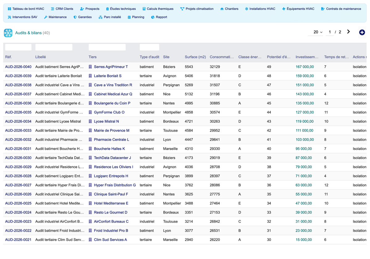Click the Planning calendar icon
370x259 pixels.
pyautogui.click(x=129, y=17)
